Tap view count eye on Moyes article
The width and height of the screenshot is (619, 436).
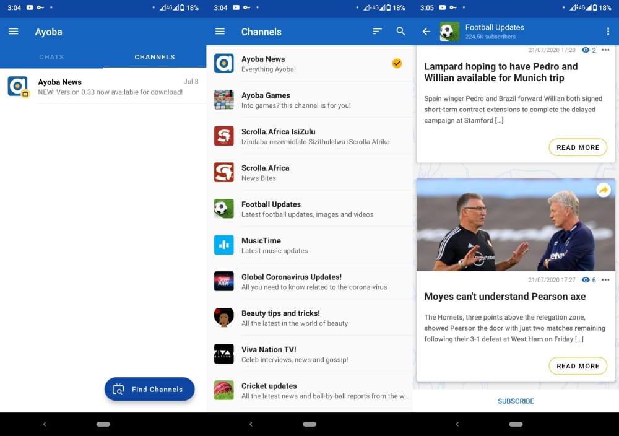586,279
